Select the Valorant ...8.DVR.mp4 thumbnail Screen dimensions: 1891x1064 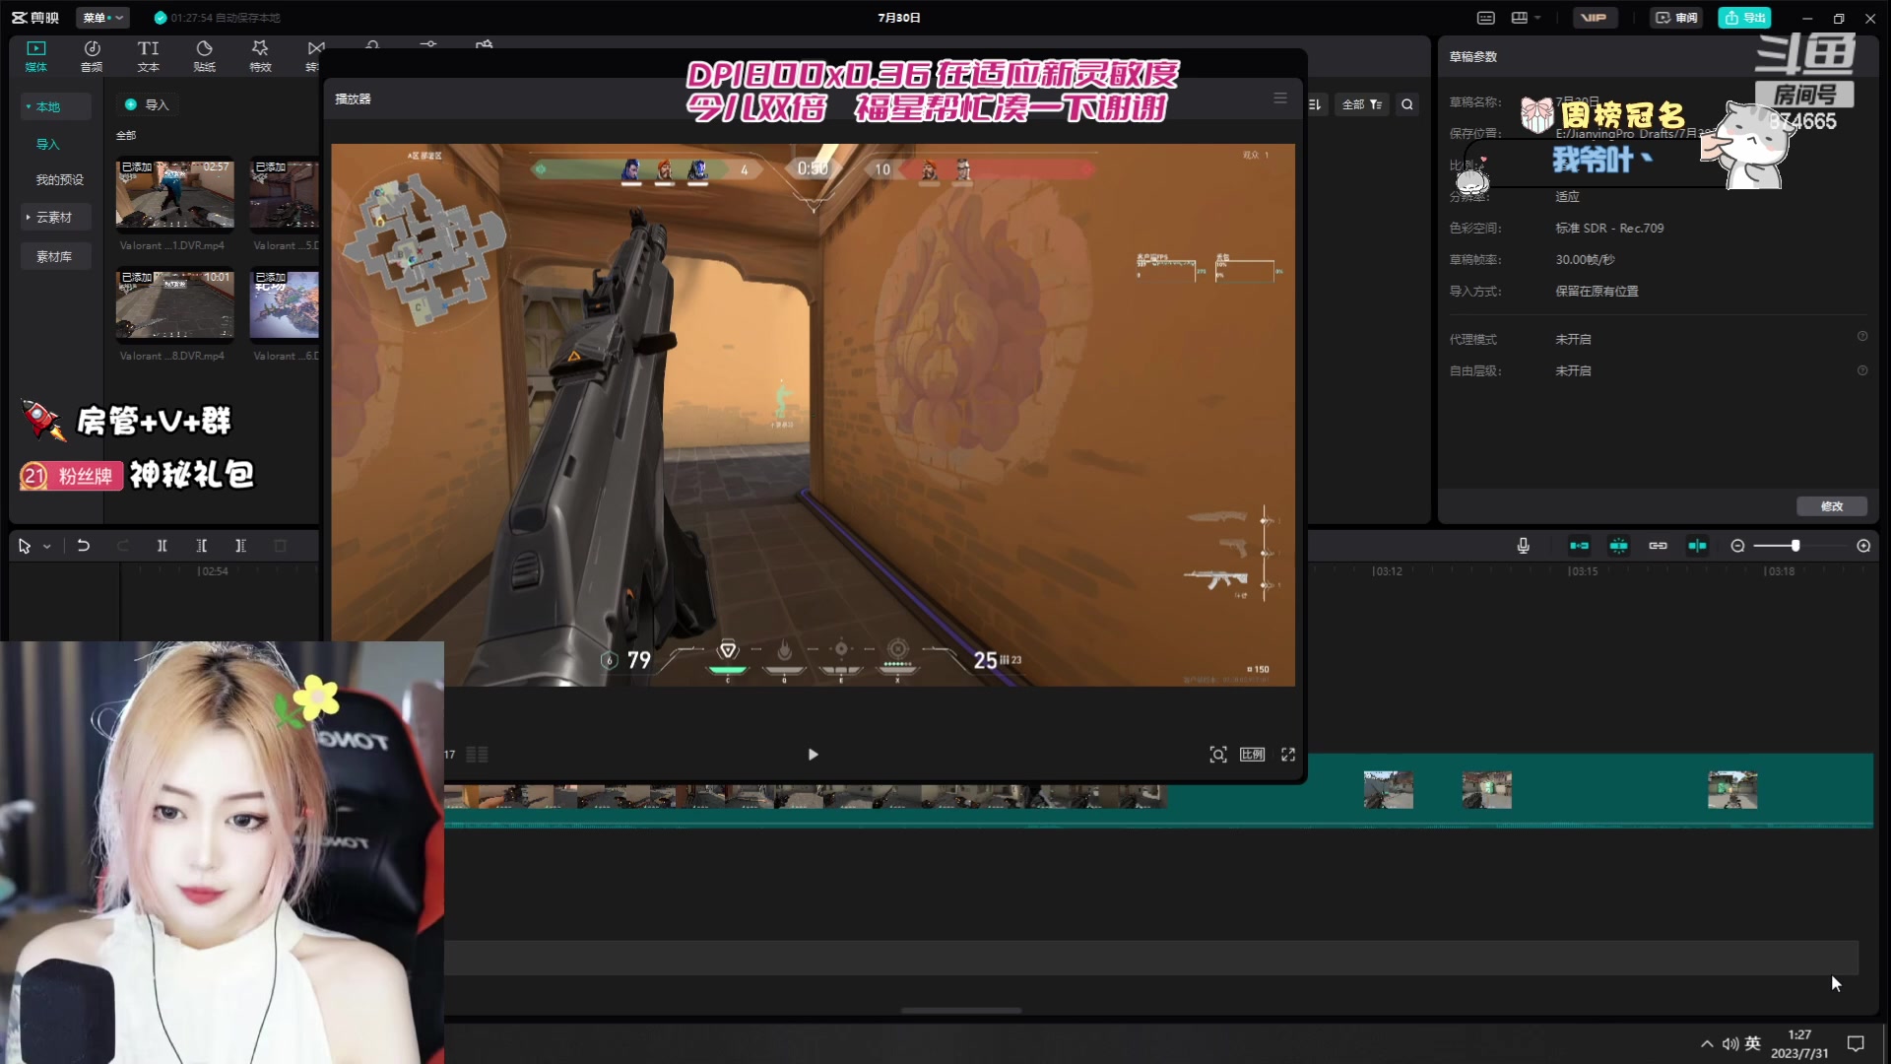[175, 304]
